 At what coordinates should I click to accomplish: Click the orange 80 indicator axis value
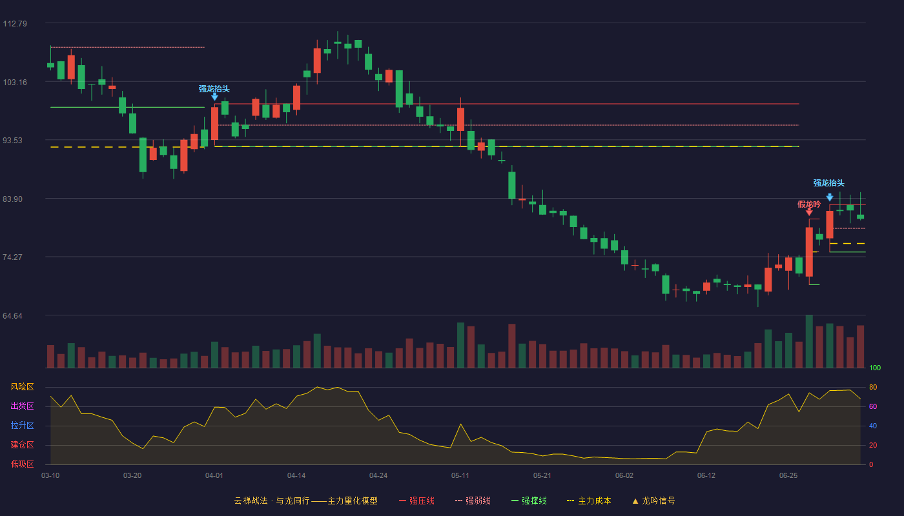coord(873,387)
